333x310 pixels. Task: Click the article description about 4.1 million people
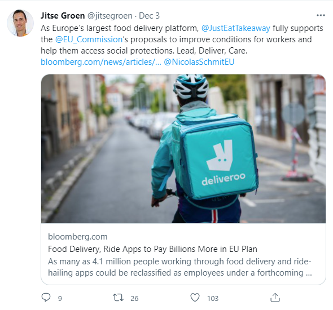click(x=180, y=267)
